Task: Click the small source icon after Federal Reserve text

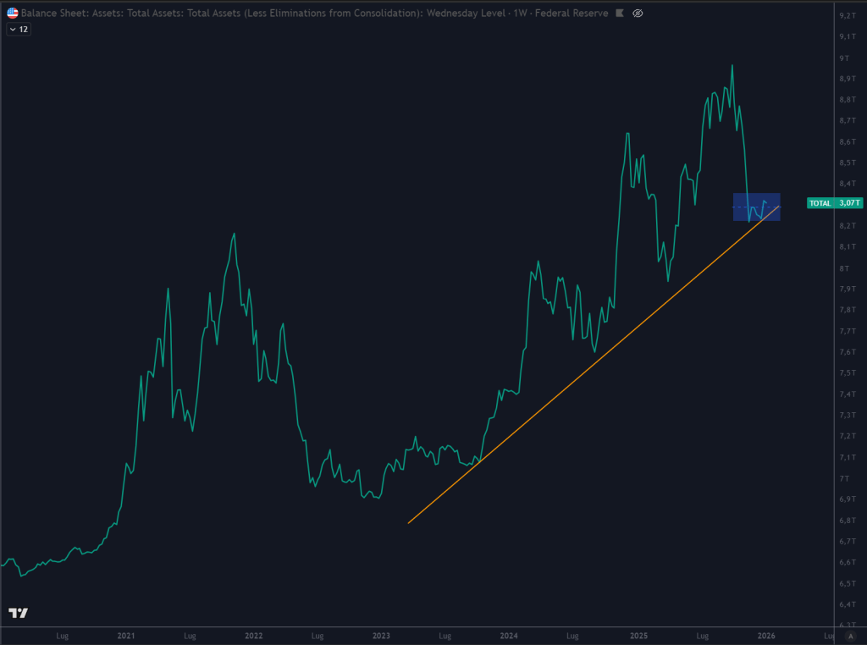Action: click(x=620, y=13)
